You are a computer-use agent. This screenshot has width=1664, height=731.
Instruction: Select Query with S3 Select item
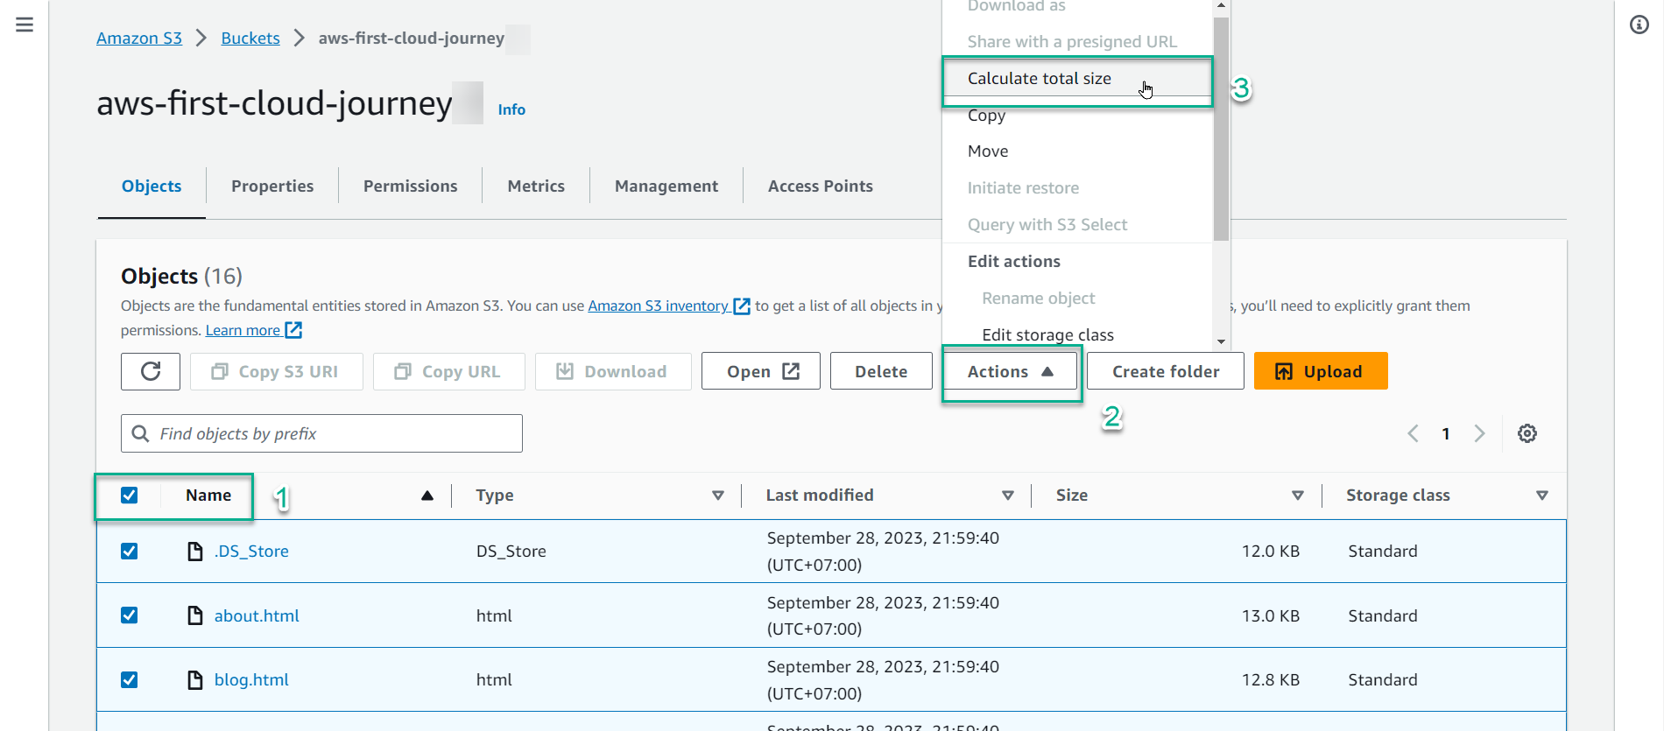point(1077,225)
